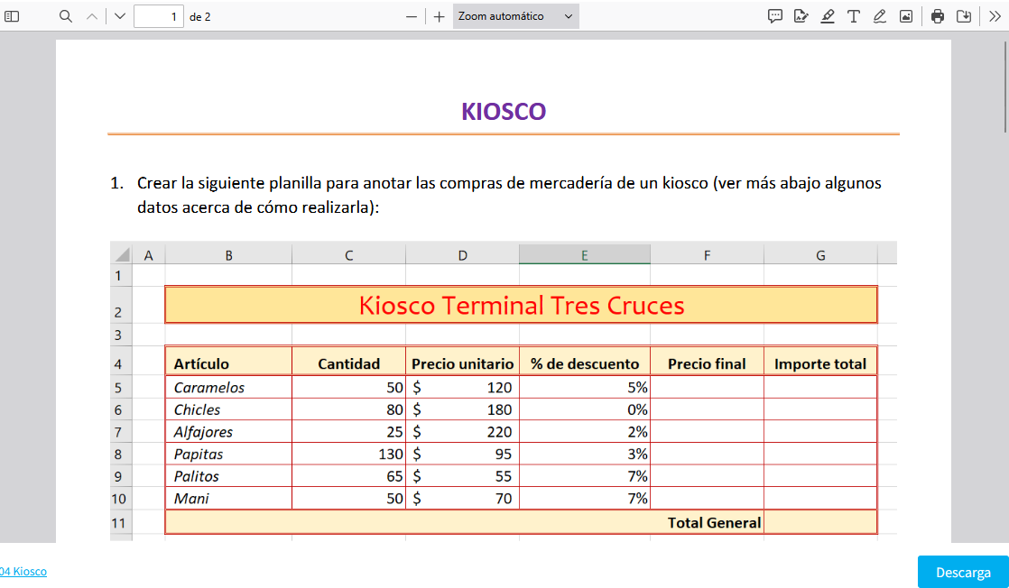Select the add image tool
1009x588 pixels.
click(x=905, y=16)
